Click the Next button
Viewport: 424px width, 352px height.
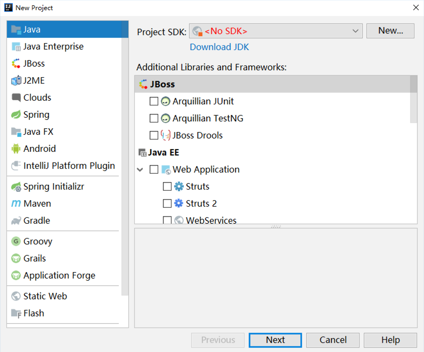275,340
